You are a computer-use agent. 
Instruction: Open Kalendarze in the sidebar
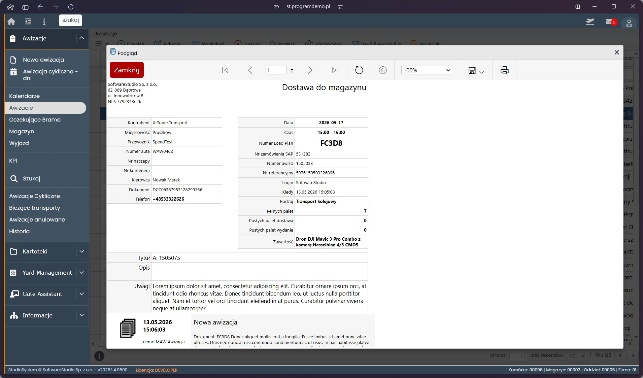(x=24, y=96)
